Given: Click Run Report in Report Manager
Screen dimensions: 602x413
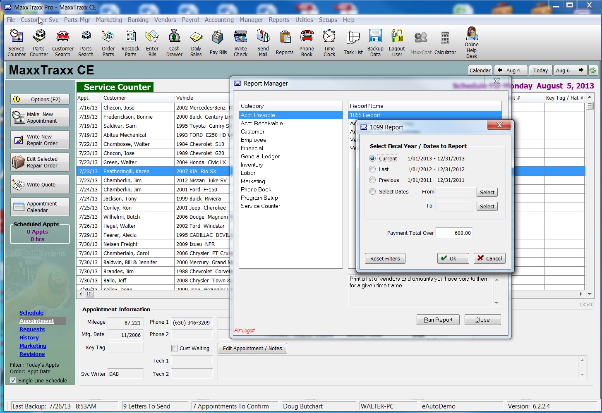Looking at the screenshot, I should tap(438, 320).
